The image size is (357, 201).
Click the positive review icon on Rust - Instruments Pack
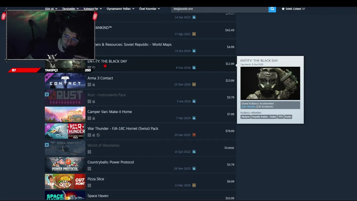click(194, 101)
